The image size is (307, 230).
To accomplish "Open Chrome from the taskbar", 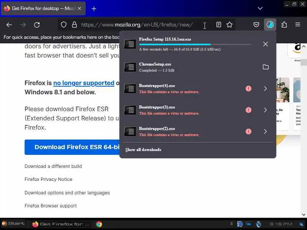I will pyautogui.click(x=99, y=224).
